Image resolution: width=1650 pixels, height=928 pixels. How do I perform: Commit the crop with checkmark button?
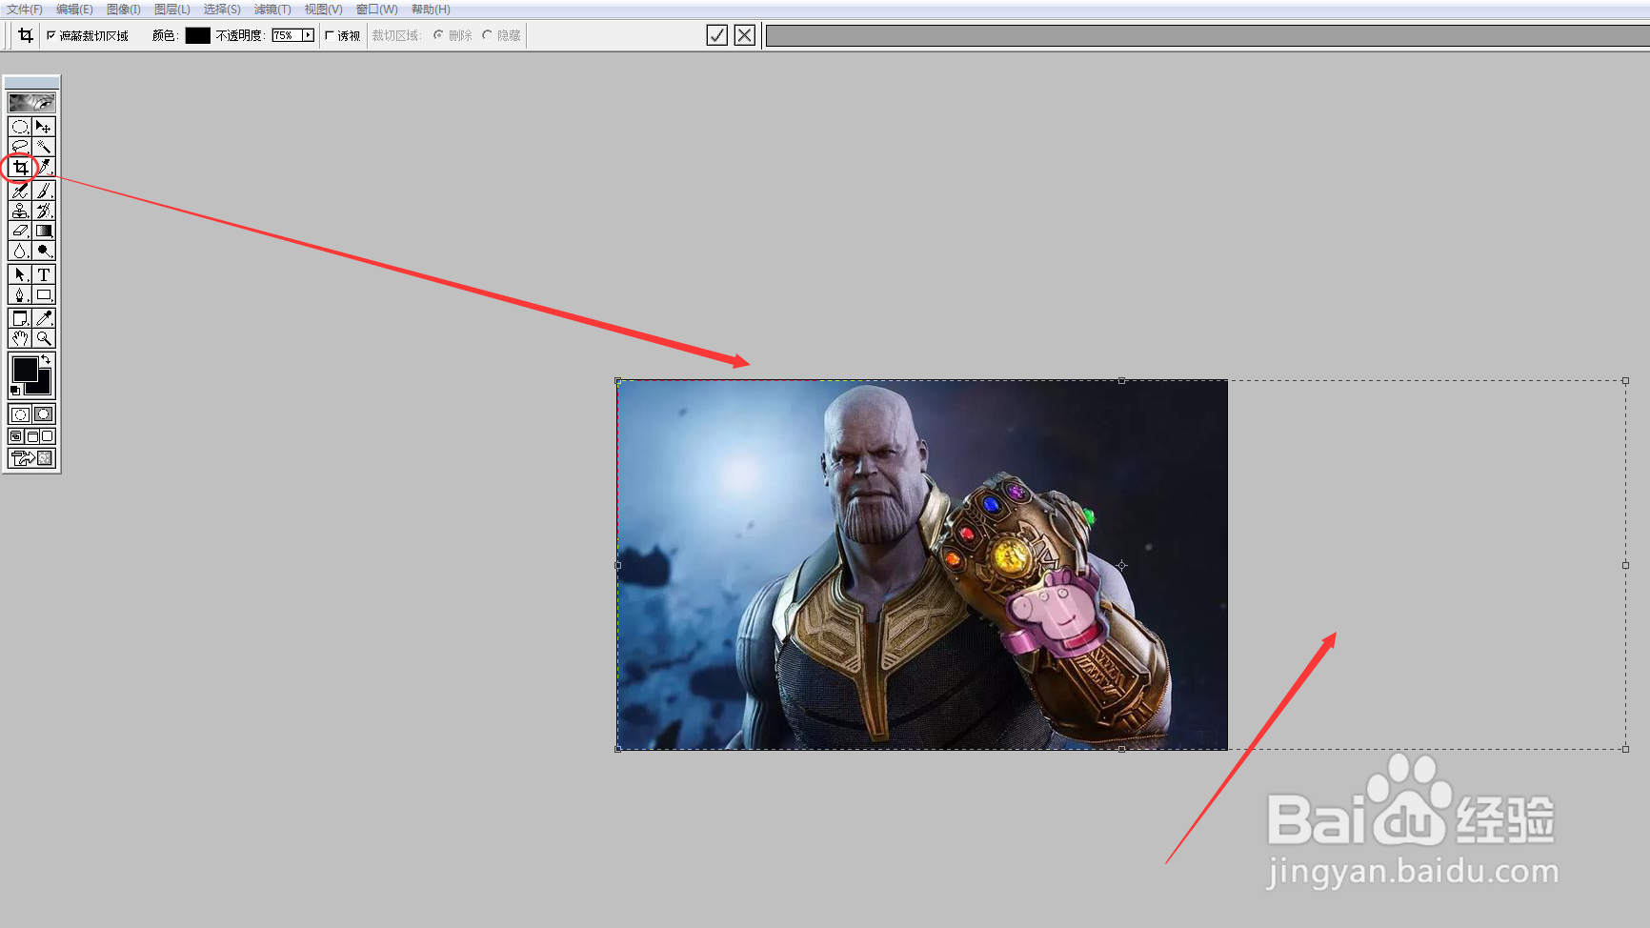click(717, 35)
